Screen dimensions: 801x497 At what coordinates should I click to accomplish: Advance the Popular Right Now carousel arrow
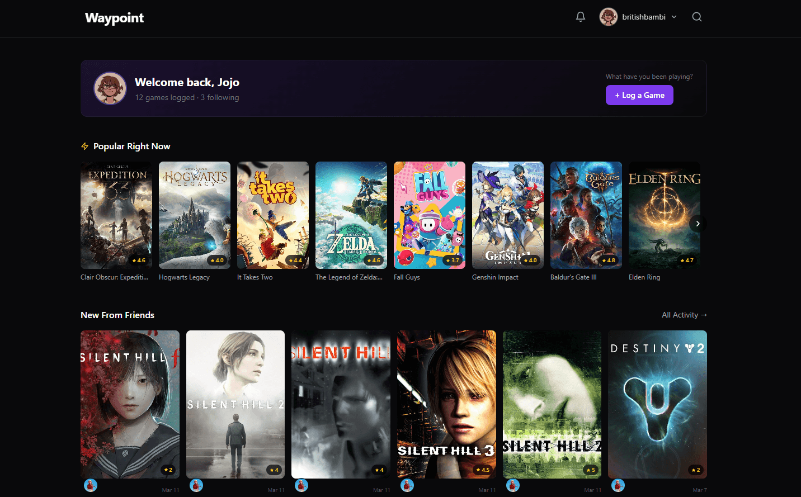tap(698, 224)
